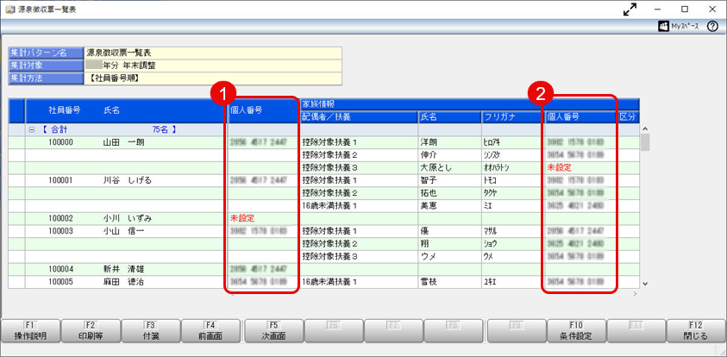Click the red 未設定 for 小川 いずみ
727x357 pixels.
(x=242, y=218)
